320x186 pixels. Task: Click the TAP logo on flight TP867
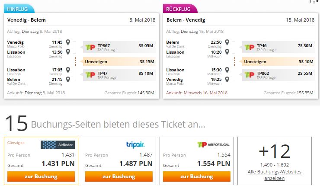[90, 48]
